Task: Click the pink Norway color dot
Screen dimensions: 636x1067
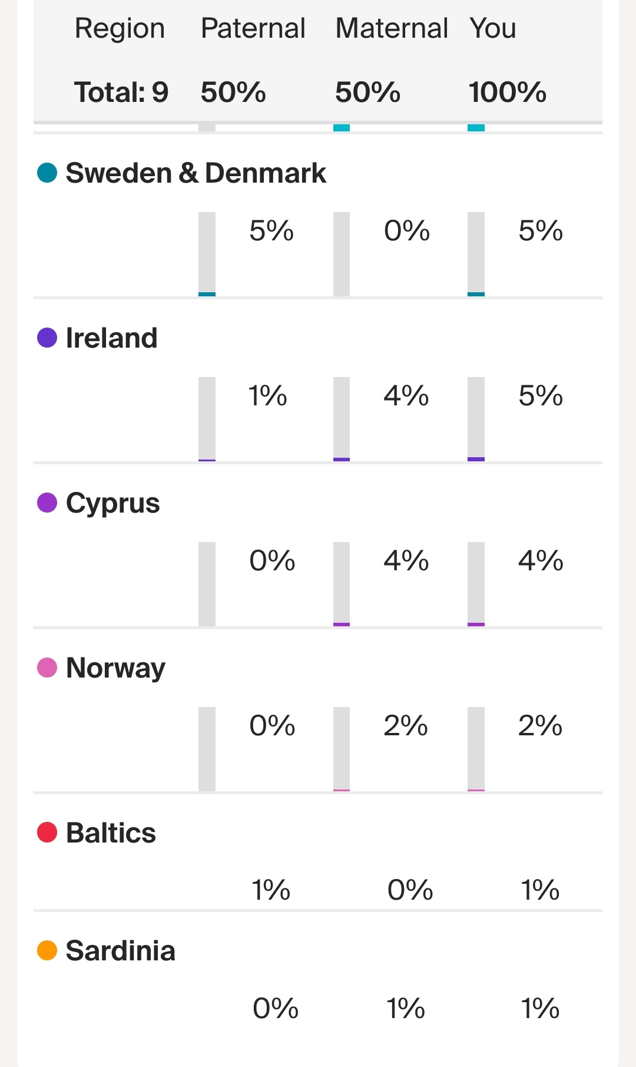Action: pyautogui.click(x=47, y=668)
